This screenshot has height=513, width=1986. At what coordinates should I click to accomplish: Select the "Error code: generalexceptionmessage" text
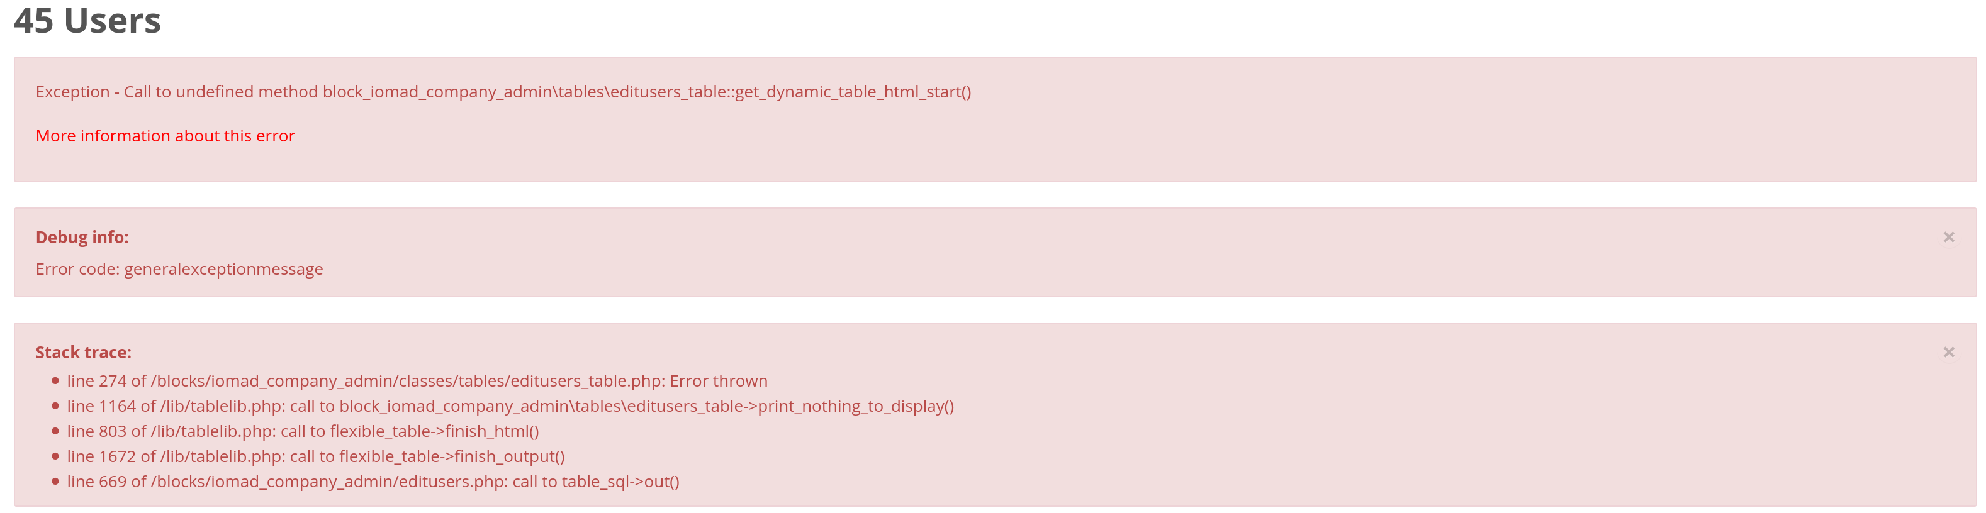click(x=179, y=269)
